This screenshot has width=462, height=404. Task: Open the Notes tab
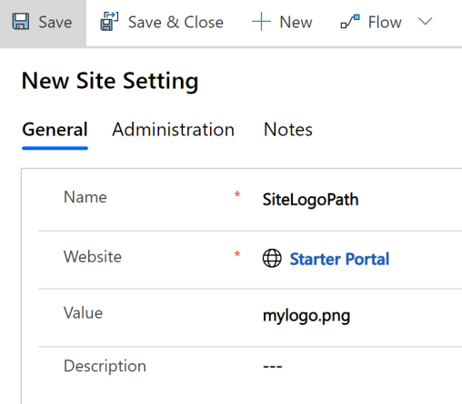pos(288,130)
